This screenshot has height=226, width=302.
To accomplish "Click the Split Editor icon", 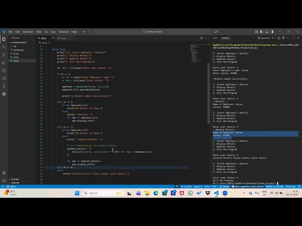I will [x=201, y=38].
